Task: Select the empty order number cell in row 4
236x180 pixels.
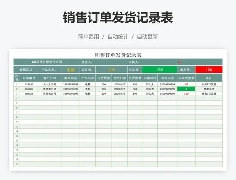Action: pos(29,98)
